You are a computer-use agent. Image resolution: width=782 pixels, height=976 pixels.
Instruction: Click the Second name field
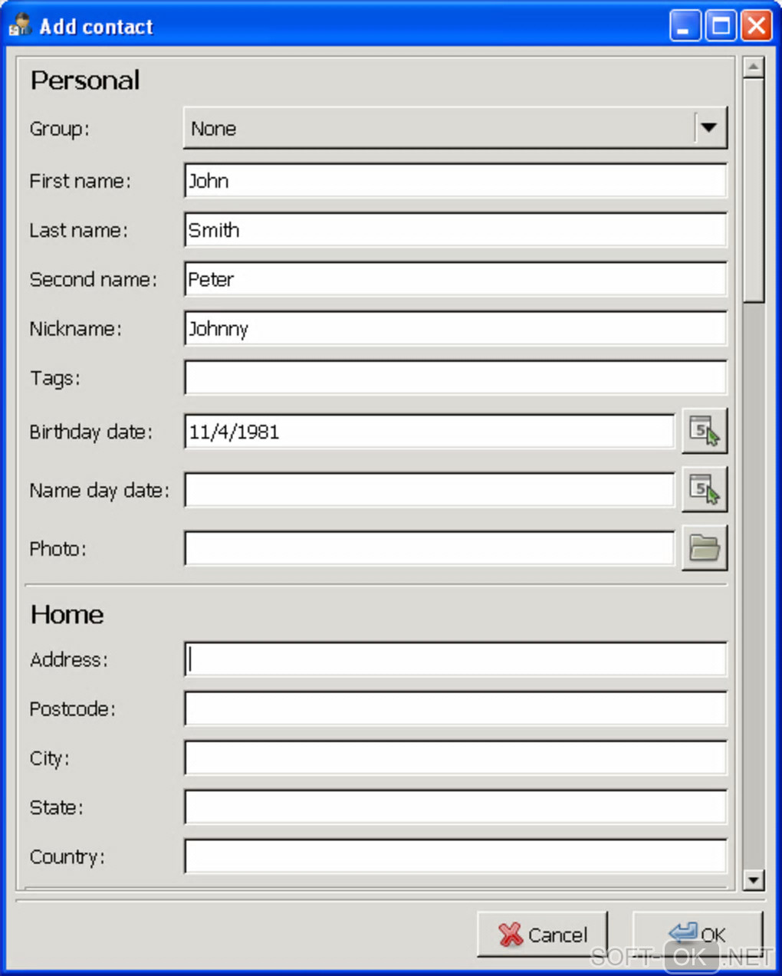[455, 279]
